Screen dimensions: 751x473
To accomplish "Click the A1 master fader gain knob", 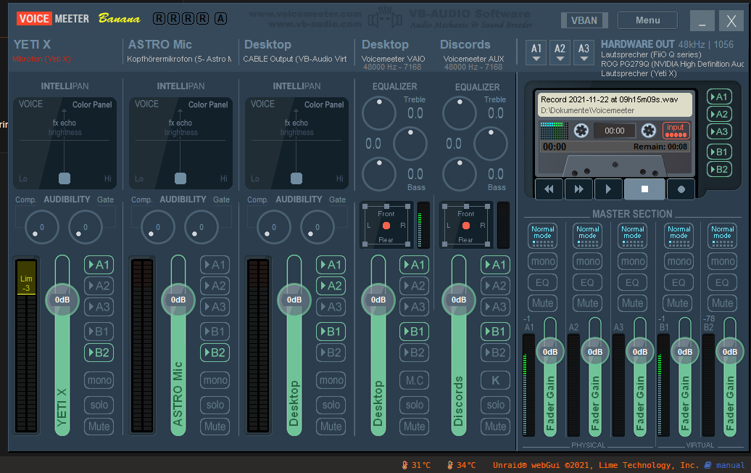I will coord(549,352).
